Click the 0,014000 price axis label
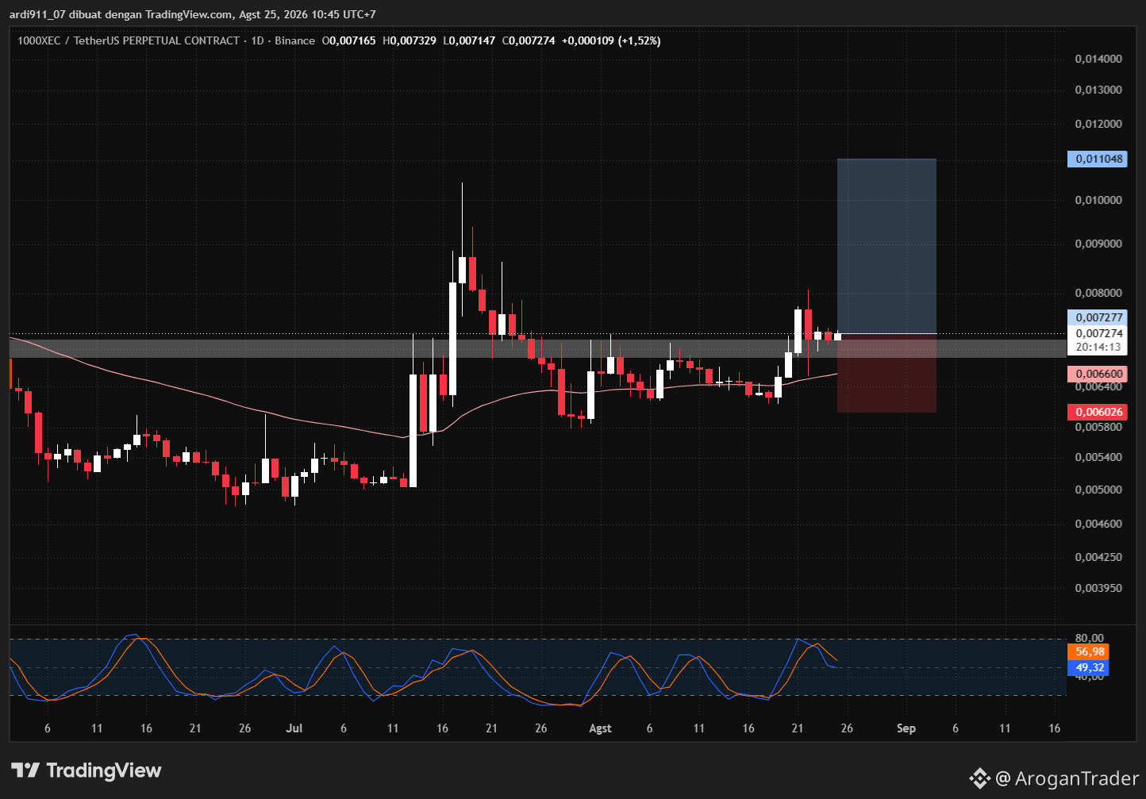This screenshot has height=799, width=1146. point(1098,59)
